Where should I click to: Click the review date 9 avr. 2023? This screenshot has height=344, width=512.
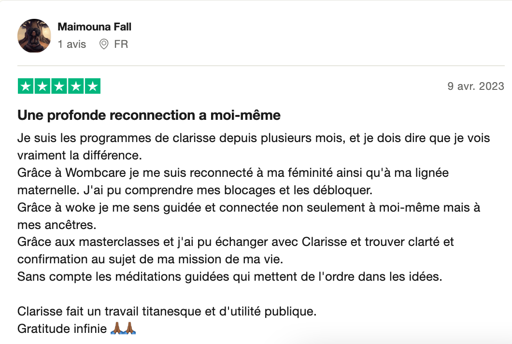point(476,86)
